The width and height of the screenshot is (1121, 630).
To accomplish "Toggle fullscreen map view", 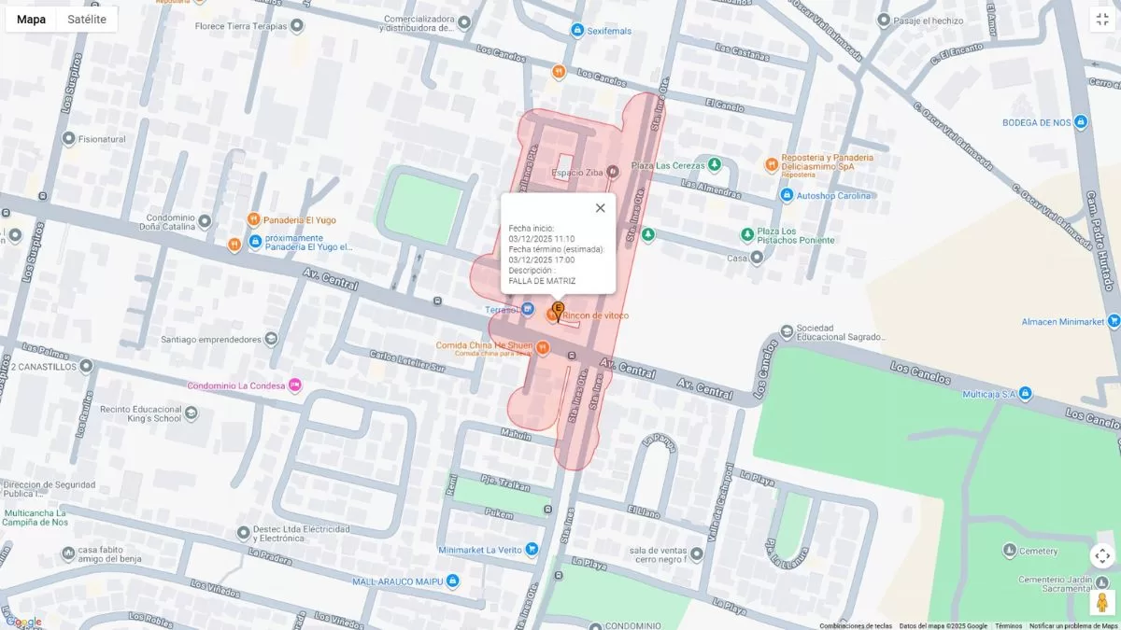I will pyautogui.click(x=1102, y=20).
